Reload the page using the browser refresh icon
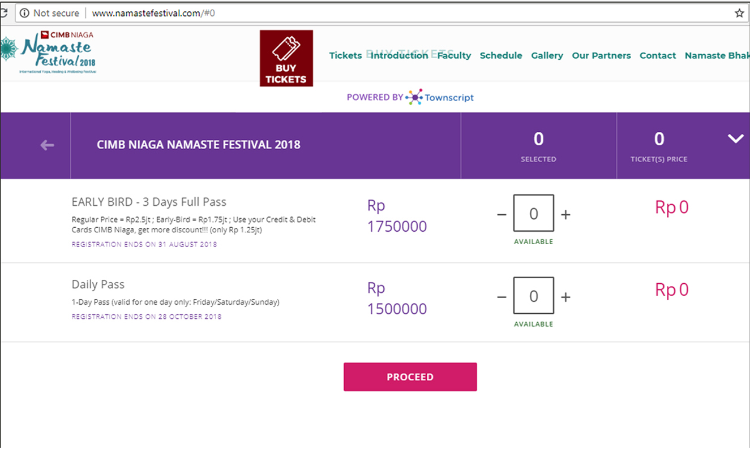 point(3,13)
